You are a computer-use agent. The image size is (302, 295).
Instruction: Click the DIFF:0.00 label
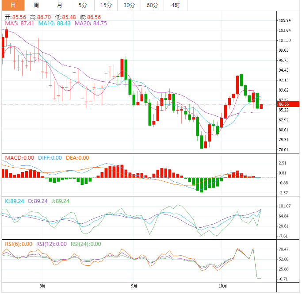(50, 158)
